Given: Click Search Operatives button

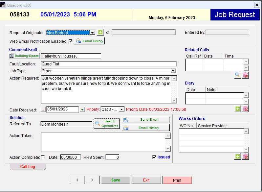Looking at the screenshot, I should 107,124.
